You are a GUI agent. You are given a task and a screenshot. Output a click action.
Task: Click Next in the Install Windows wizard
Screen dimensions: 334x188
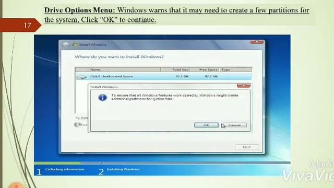(x=247, y=147)
